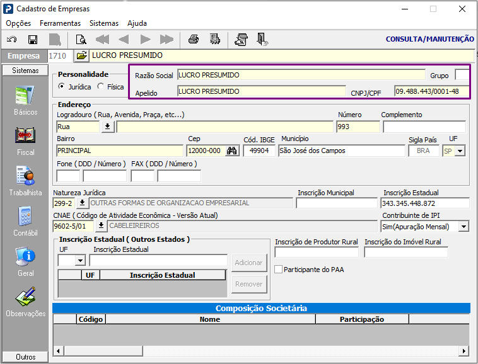This screenshot has height=364, width=478.
Task: Click the Composição Societária horizontal scrollbar
Action: pos(261,351)
